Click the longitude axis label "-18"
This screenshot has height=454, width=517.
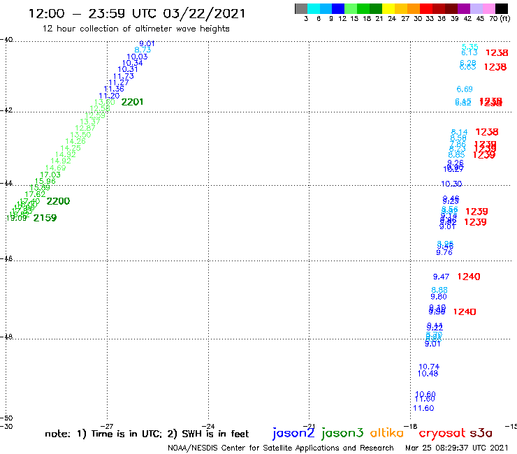tap(412, 426)
